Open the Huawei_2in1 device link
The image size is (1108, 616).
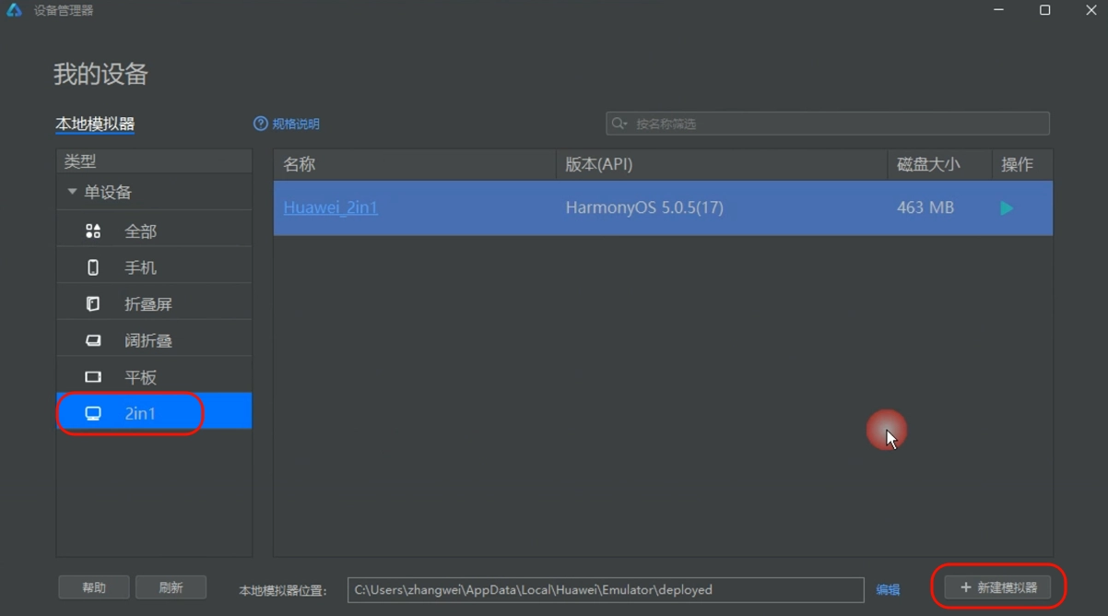pyautogui.click(x=331, y=207)
